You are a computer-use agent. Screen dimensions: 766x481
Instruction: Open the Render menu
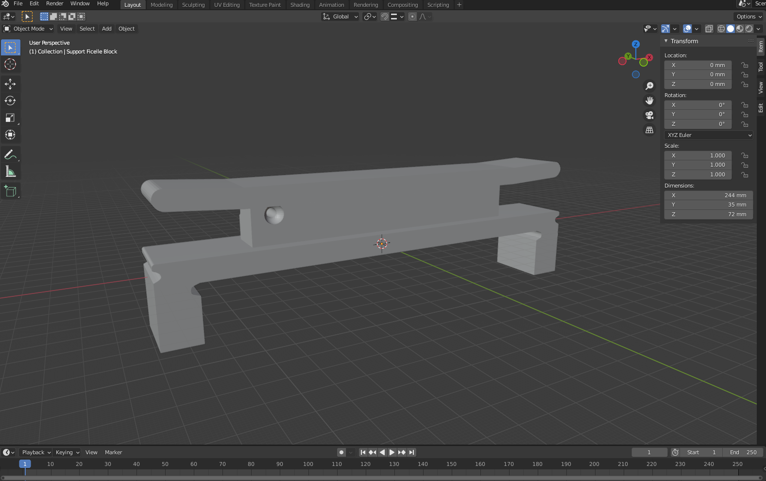point(54,4)
